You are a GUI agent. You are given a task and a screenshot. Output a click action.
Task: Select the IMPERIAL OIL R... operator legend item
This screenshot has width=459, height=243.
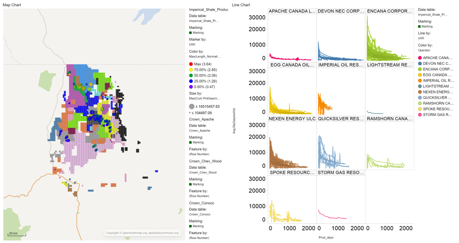[436, 80]
